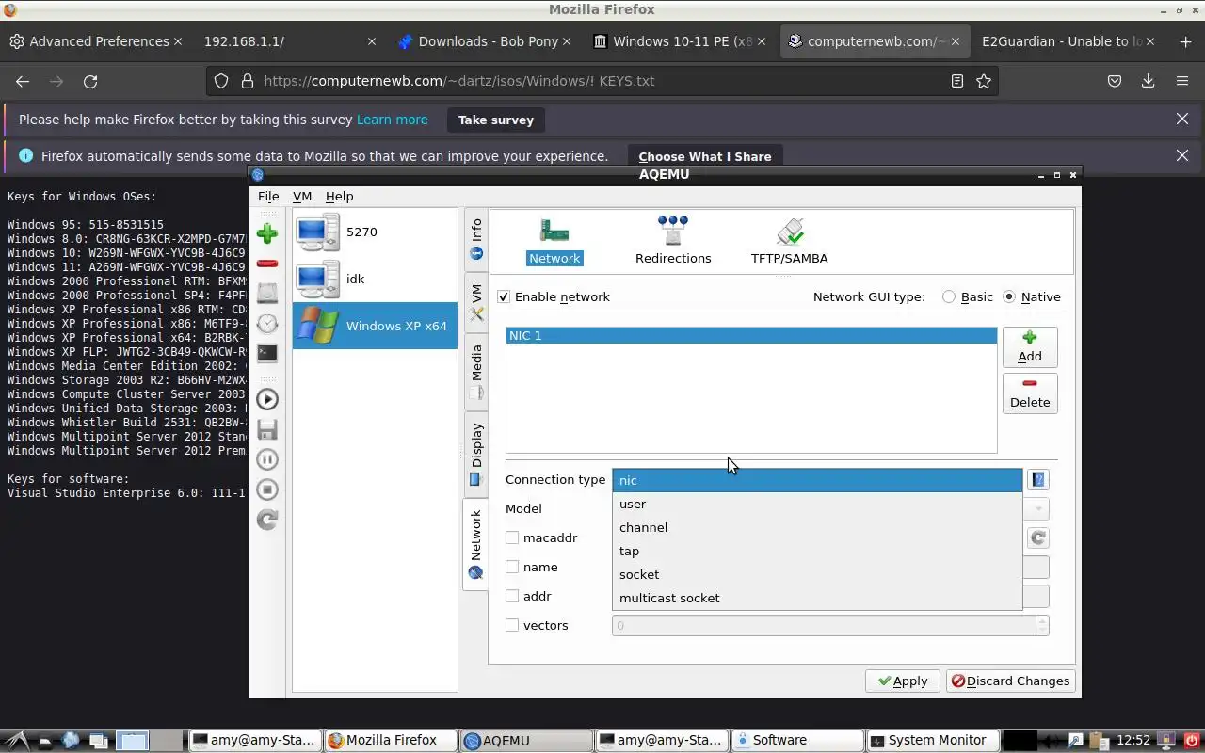1205x753 pixels.
Task: Select the idk virtual machine
Action: [375, 279]
